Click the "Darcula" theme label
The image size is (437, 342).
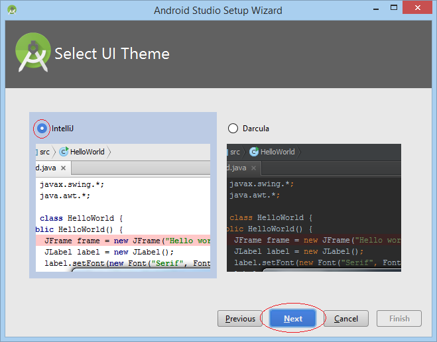click(x=255, y=129)
